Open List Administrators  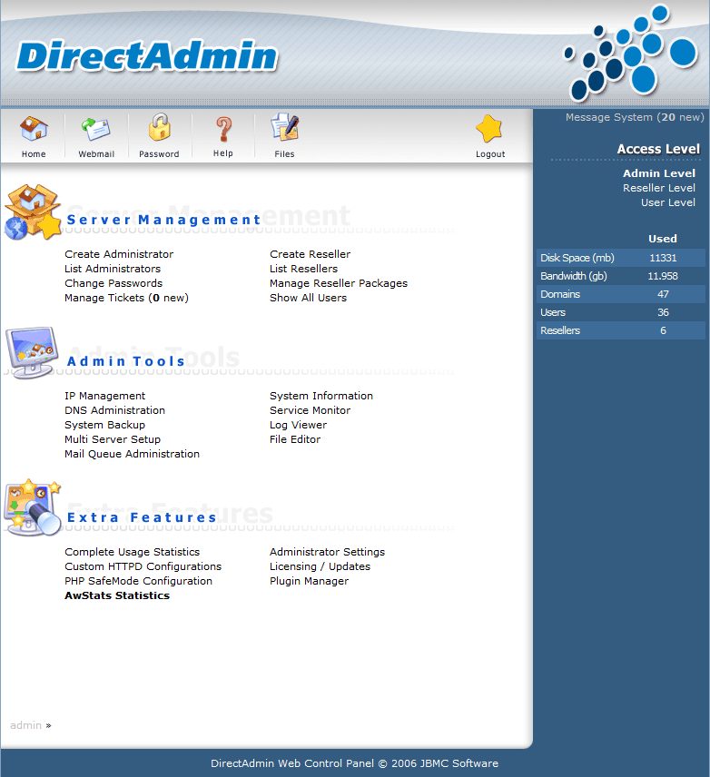click(113, 269)
